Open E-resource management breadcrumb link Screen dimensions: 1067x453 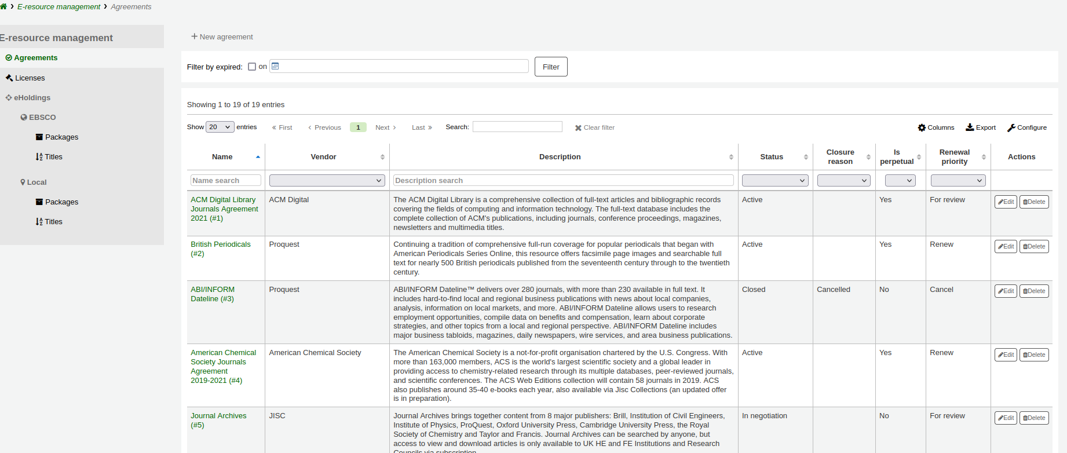click(x=59, y=7)
